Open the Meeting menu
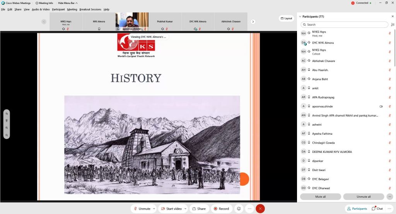Viewport: 396px width, 214px height. (x=72, y=9)
